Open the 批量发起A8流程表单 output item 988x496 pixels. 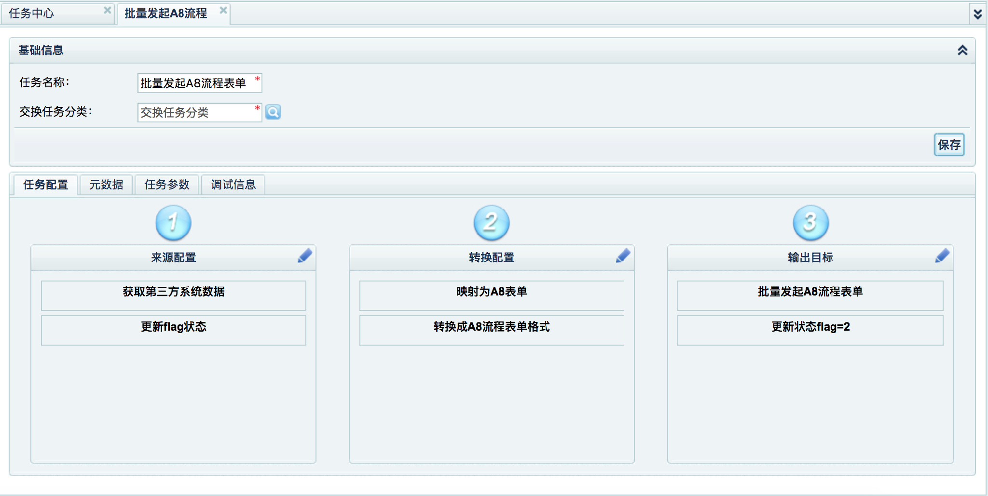[x=810, y=295]
